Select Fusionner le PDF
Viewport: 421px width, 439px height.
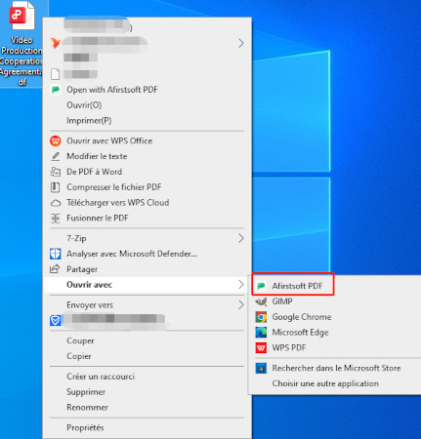pos(147,219)
